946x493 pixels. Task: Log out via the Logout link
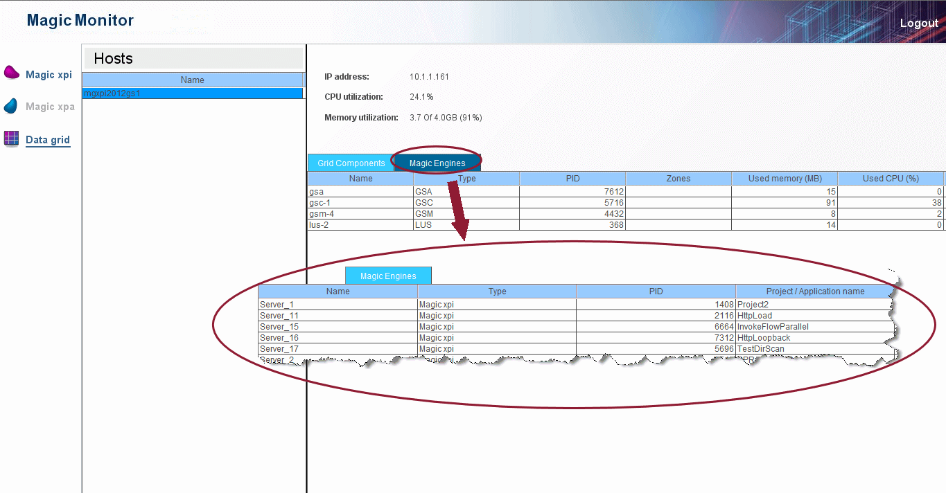tap(919, 23)
